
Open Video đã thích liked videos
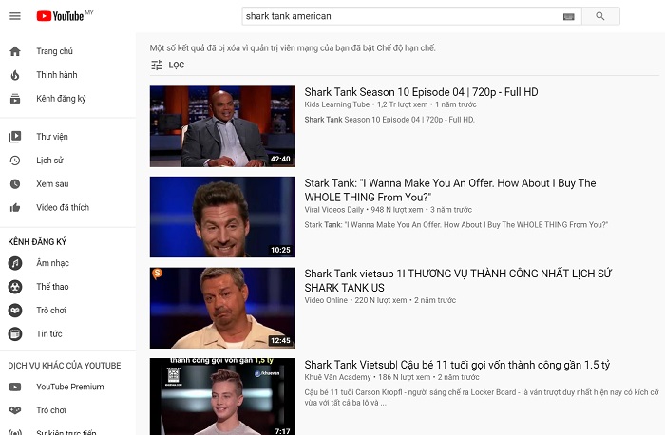(62, 208)
